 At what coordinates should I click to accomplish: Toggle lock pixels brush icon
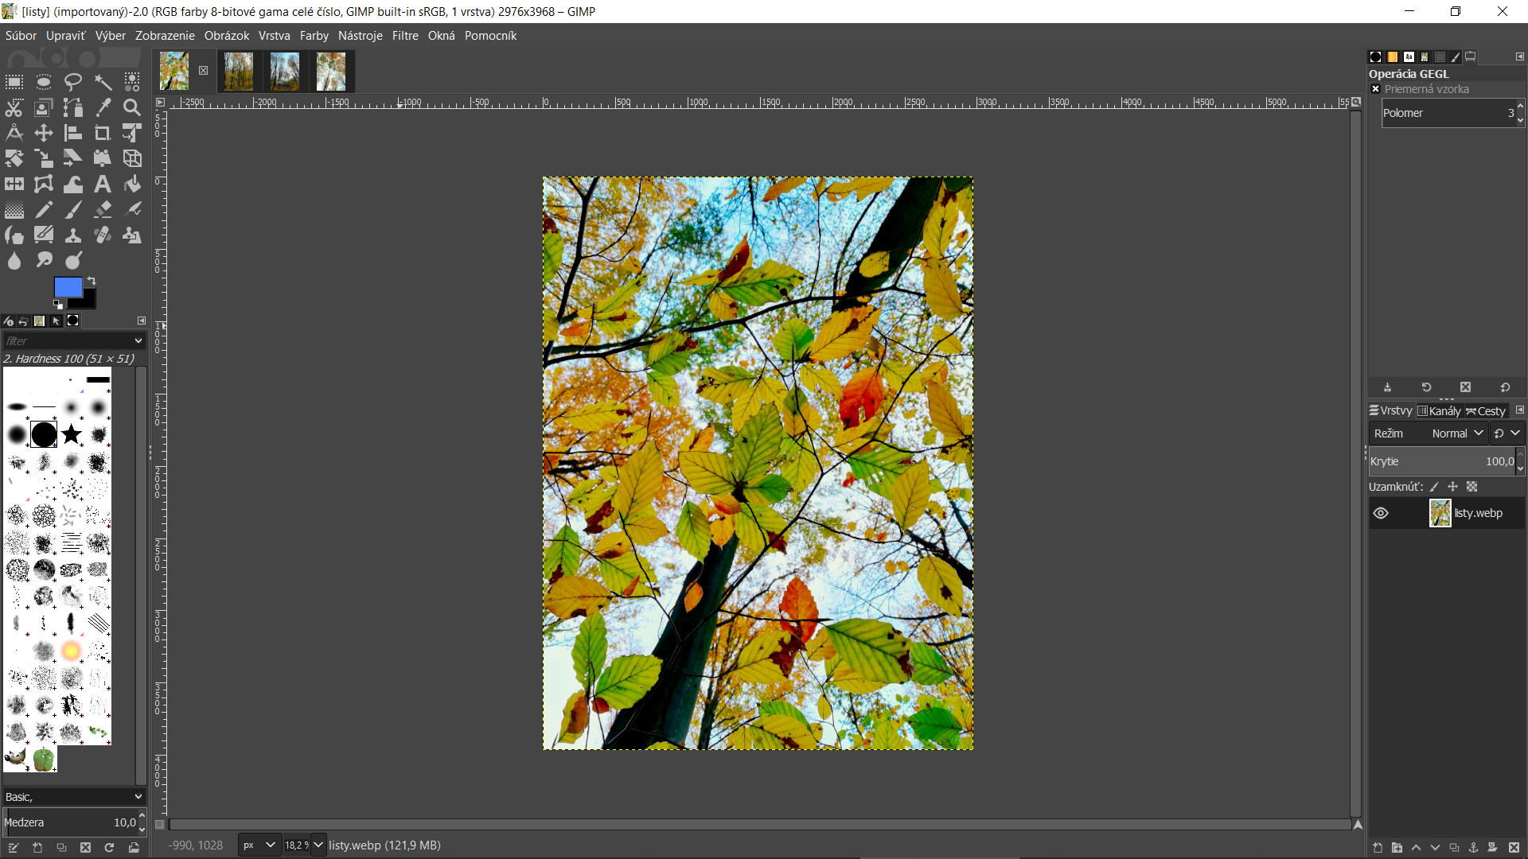tap(1434, 487)
